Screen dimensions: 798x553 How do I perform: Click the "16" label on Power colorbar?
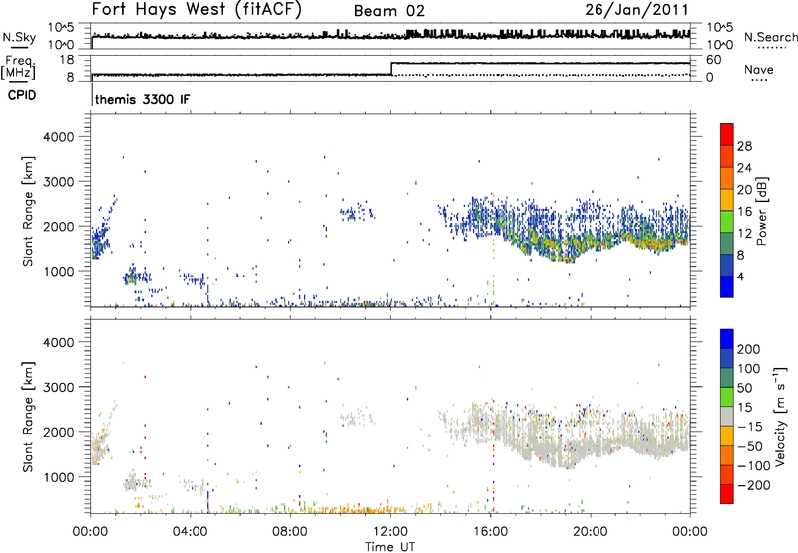[744, 212]
